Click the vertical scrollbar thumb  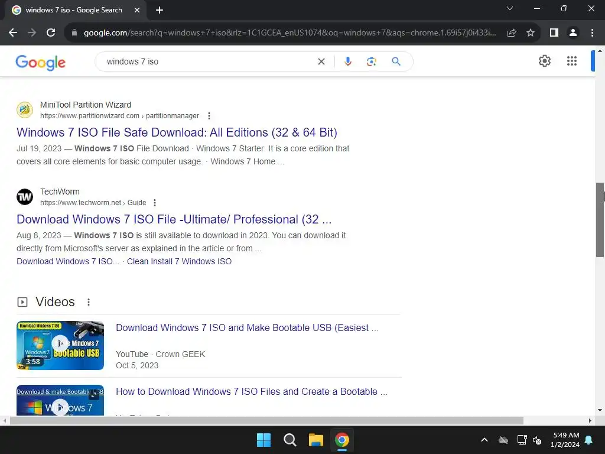pyautogui.click(x=600, y=220)
